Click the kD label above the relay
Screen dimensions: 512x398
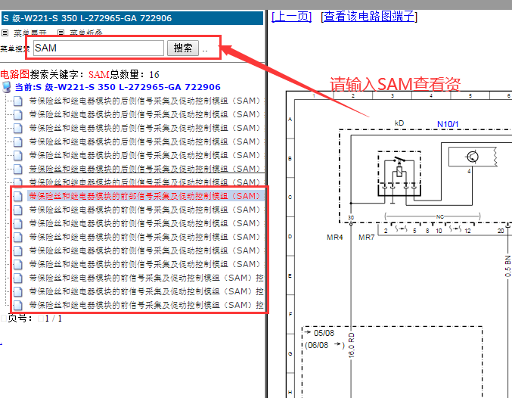click(399, 123)
